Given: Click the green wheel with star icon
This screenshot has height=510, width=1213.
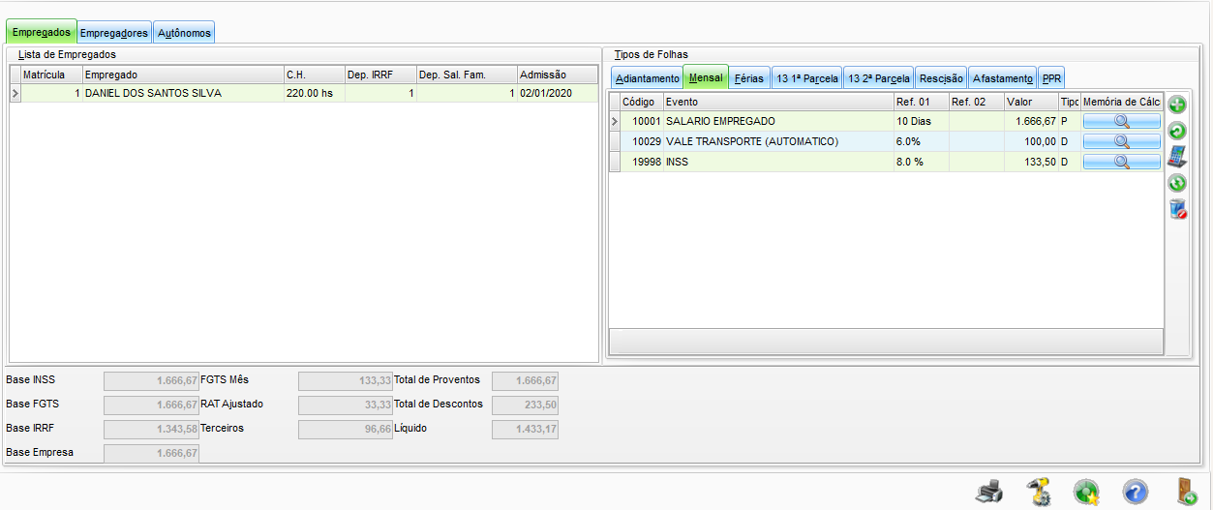Looking at the screenshot, I should 1086,492.
